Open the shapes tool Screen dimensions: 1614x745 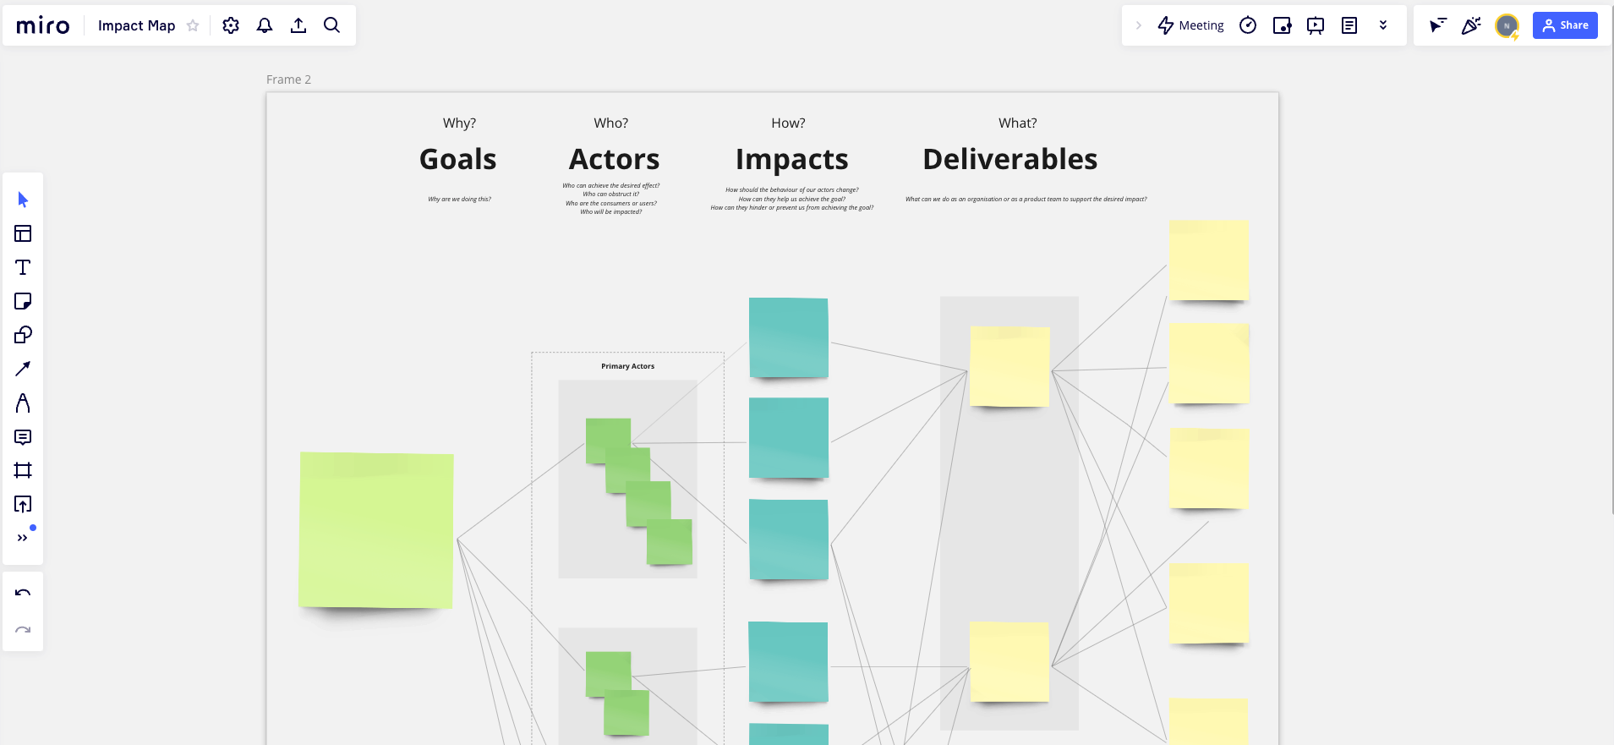[23, 335]
